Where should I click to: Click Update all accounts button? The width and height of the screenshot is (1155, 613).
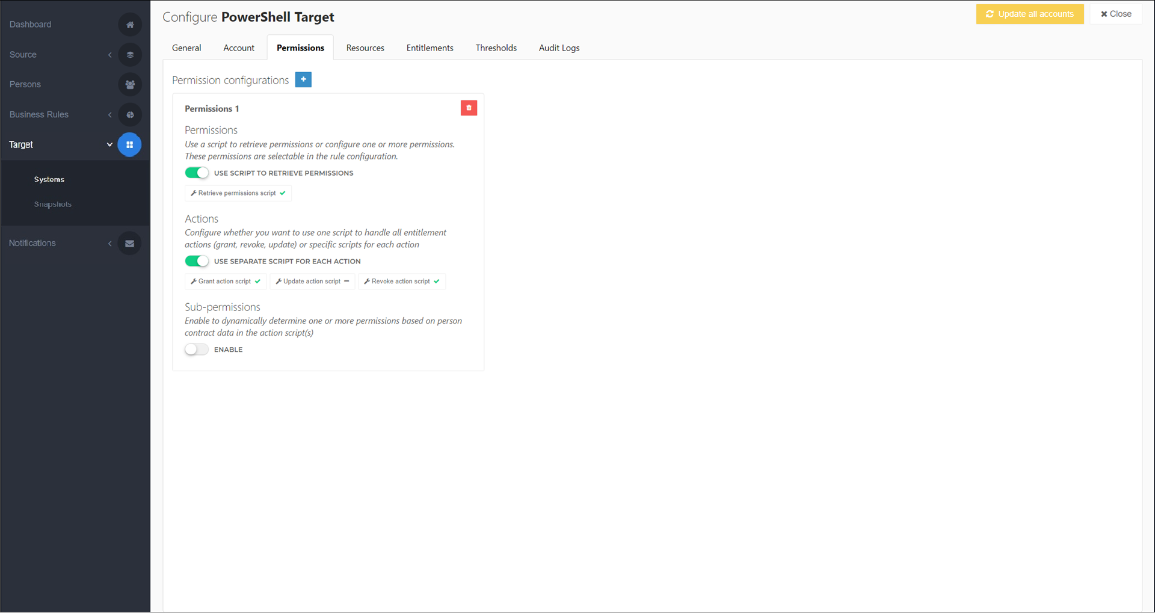point(1030,14)
